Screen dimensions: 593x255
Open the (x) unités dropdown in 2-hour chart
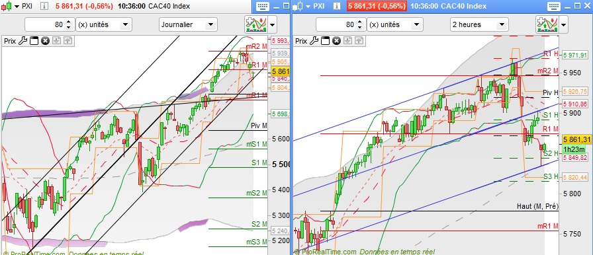[395, 24]
